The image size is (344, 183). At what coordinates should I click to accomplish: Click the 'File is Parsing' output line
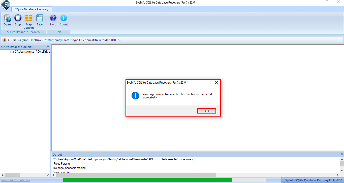[x=62, y=164]
